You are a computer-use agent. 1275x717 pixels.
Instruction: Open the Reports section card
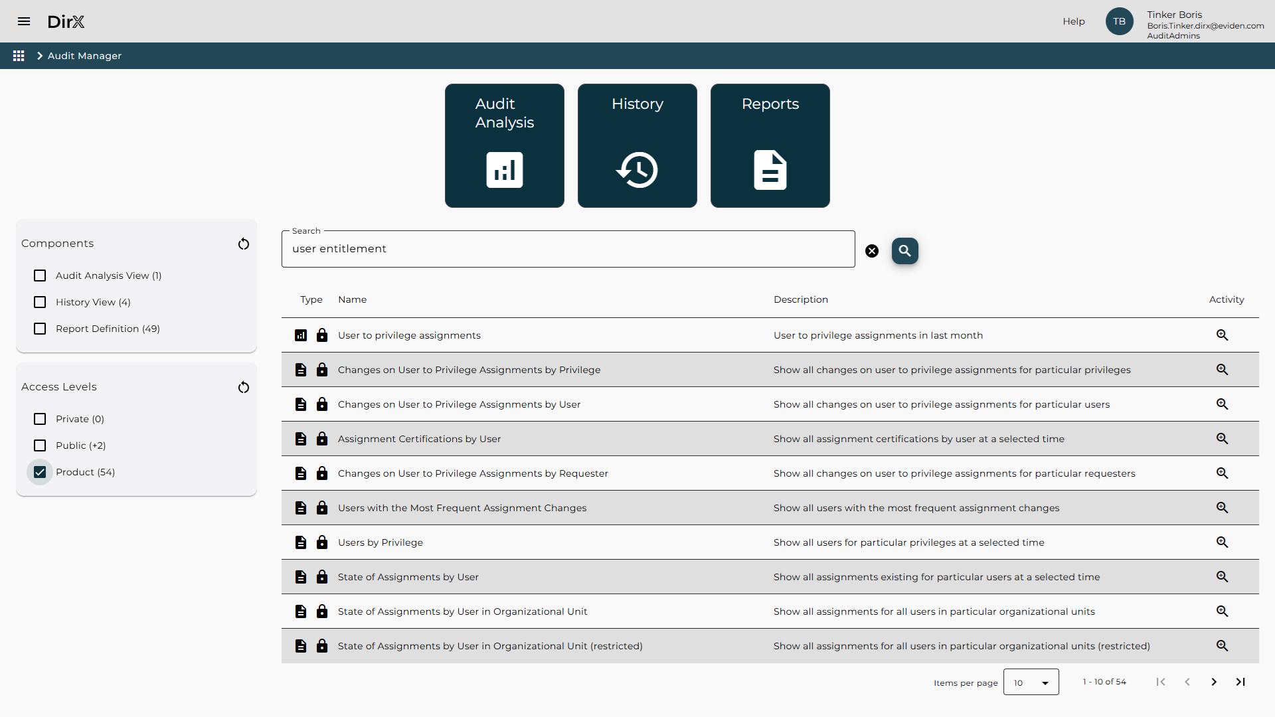(x=770, y=145)
